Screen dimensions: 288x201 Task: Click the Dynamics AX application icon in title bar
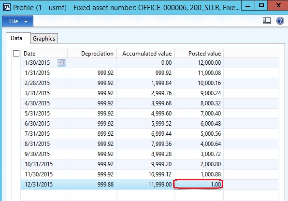tap(7, 8)
